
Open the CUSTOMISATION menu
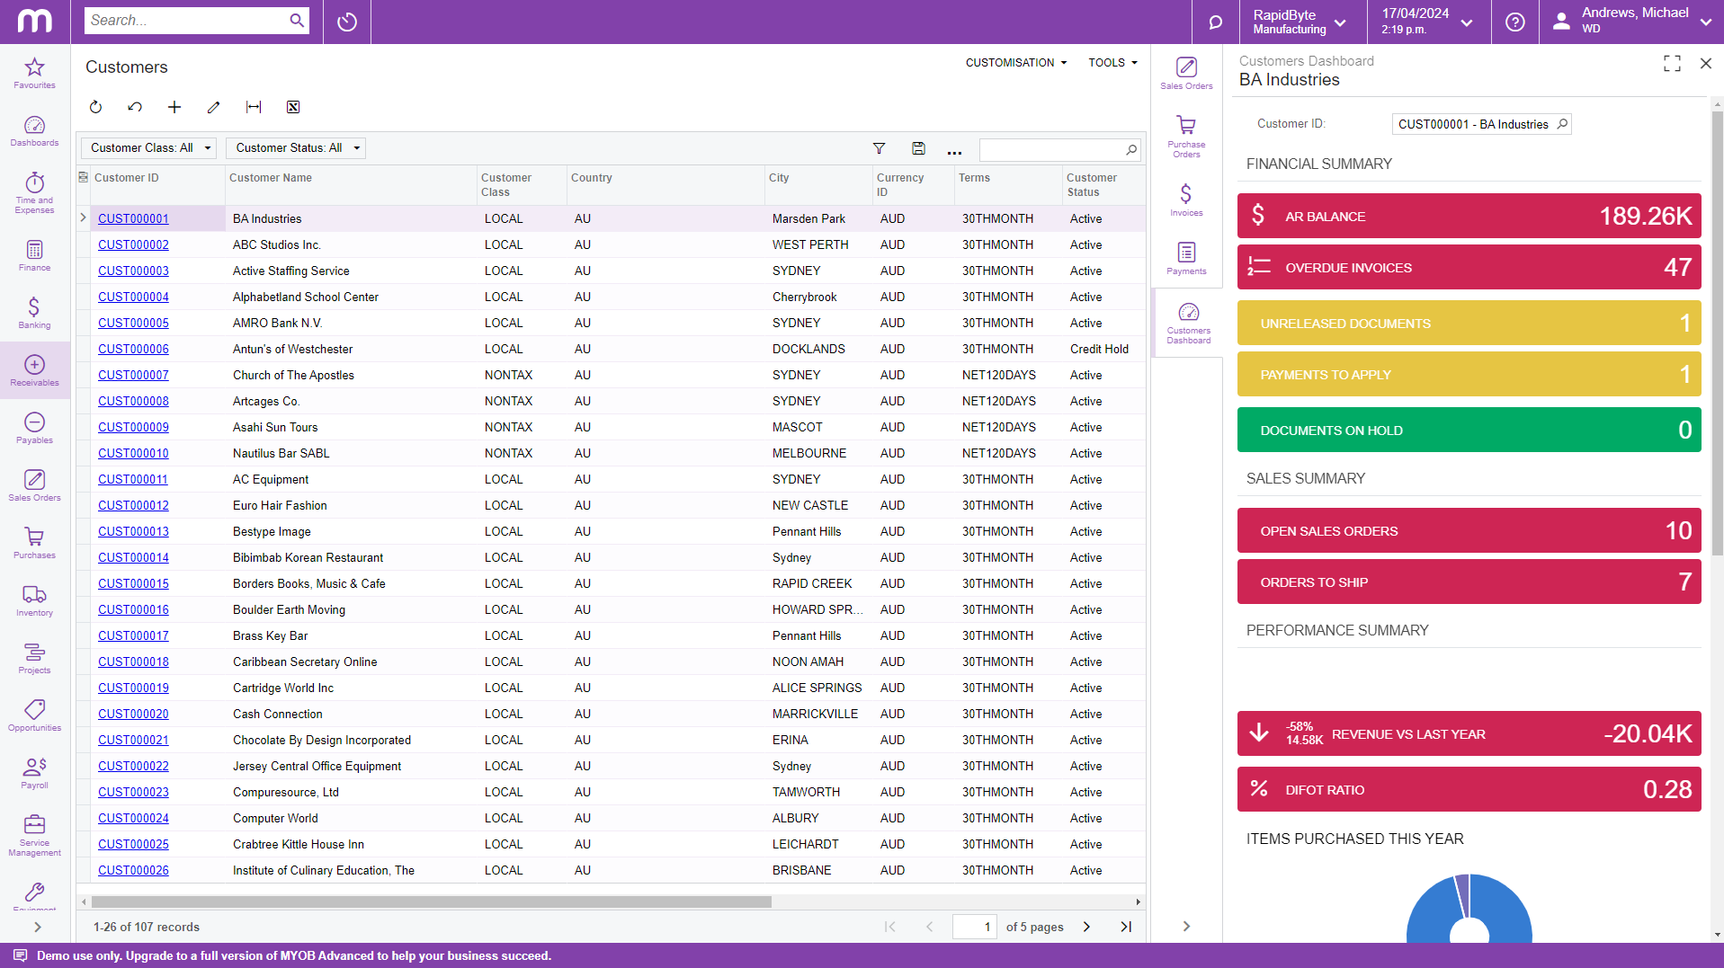pos(1016,63)
